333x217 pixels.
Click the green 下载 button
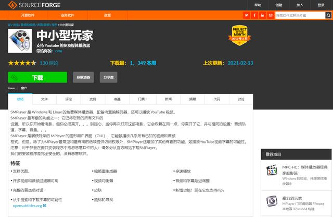[x=37, y=77]
